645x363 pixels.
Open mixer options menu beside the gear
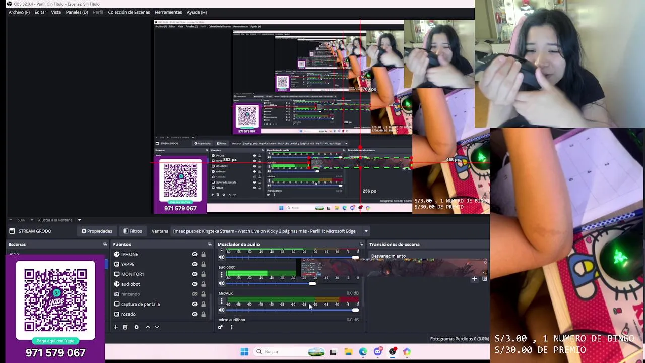pos(231,327)
